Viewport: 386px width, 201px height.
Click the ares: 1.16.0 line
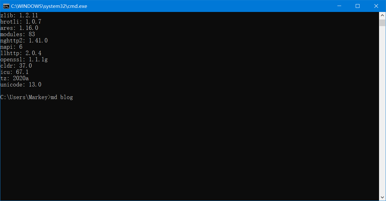(x=19, y=28)
